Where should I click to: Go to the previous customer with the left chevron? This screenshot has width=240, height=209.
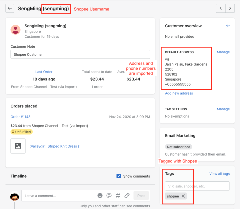point(220,8)
